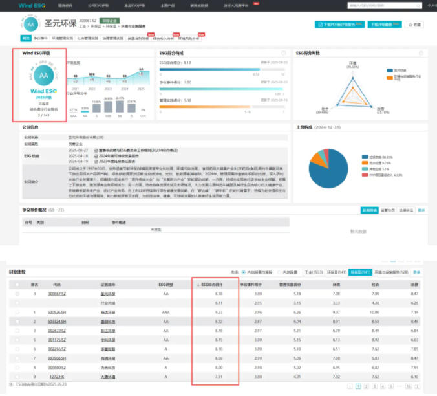Click the info icon in ESG得分构成 panel
Screen dimensions: 437x396
click(x=283, y=53)
